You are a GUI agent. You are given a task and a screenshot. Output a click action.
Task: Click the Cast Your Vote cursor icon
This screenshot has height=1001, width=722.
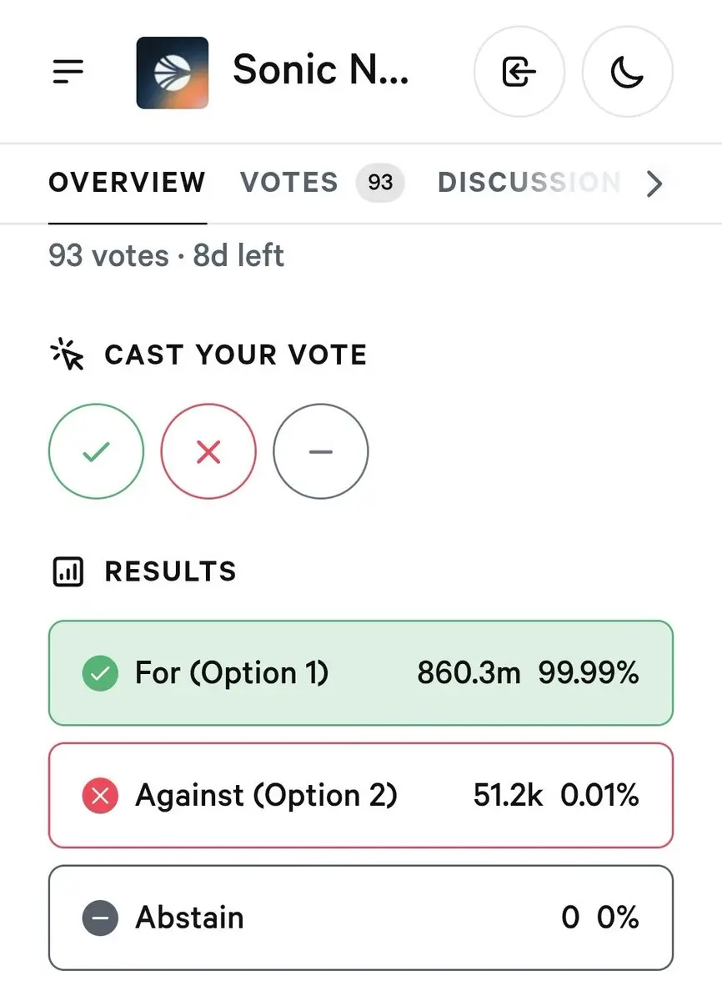pos(68,355)
